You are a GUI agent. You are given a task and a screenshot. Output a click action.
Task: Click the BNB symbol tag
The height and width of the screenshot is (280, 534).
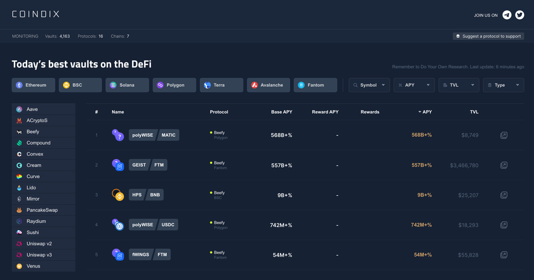[155, 195]
